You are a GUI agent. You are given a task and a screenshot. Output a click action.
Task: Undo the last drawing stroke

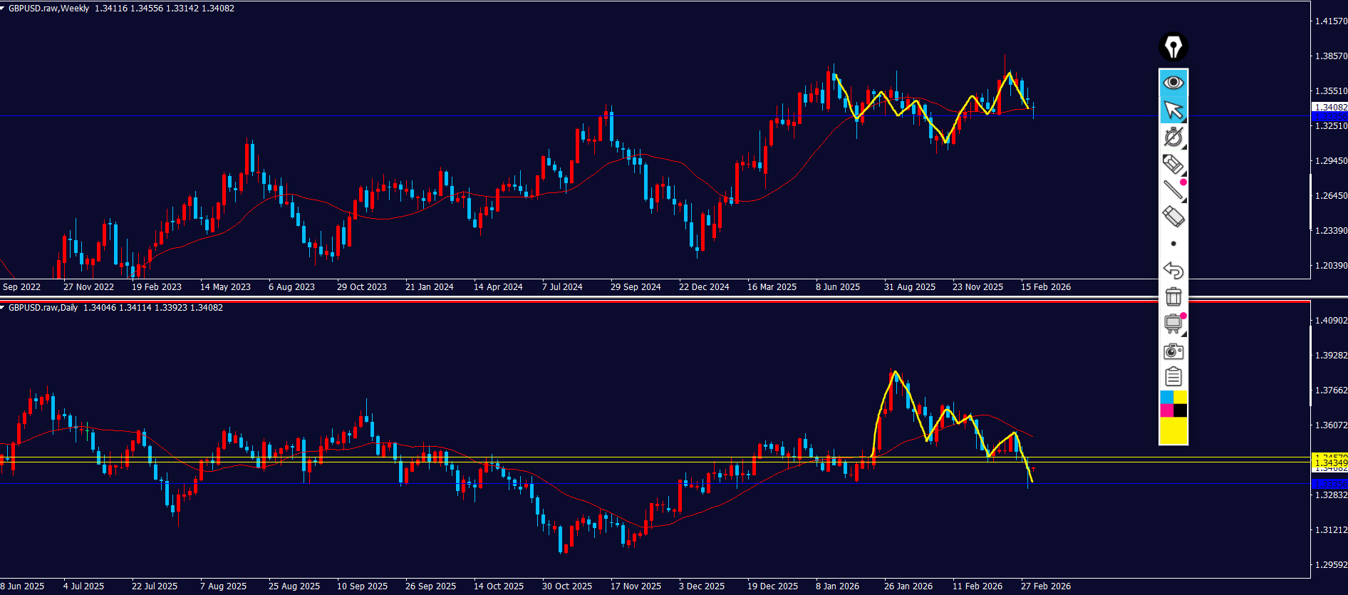tap(1173, 270)
